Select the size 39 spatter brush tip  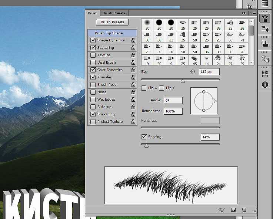tap(242, 60)
